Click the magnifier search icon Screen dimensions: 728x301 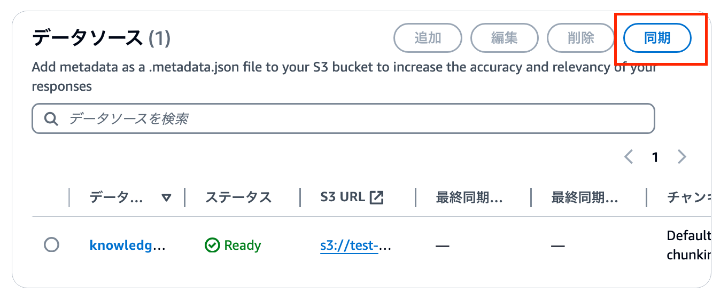[51, 119]
